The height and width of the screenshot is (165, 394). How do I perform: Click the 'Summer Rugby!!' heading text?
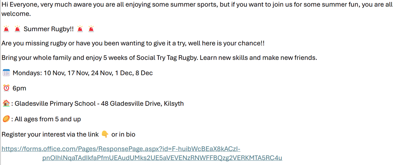[x=49, y=29]
